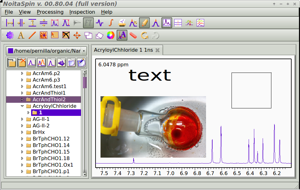Select the orange line drawing tool
300x190 pixels.
point(32,36)
